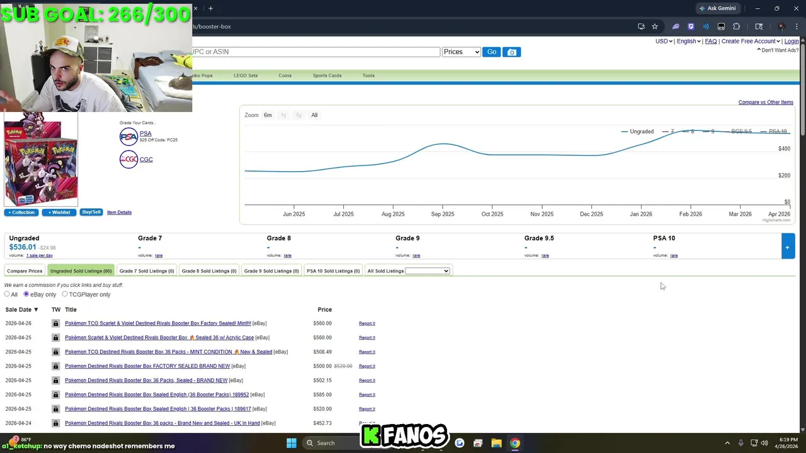Bookmark this page with the star icon
The height and width of the screenshot is (453, 806).
[655, 26]
